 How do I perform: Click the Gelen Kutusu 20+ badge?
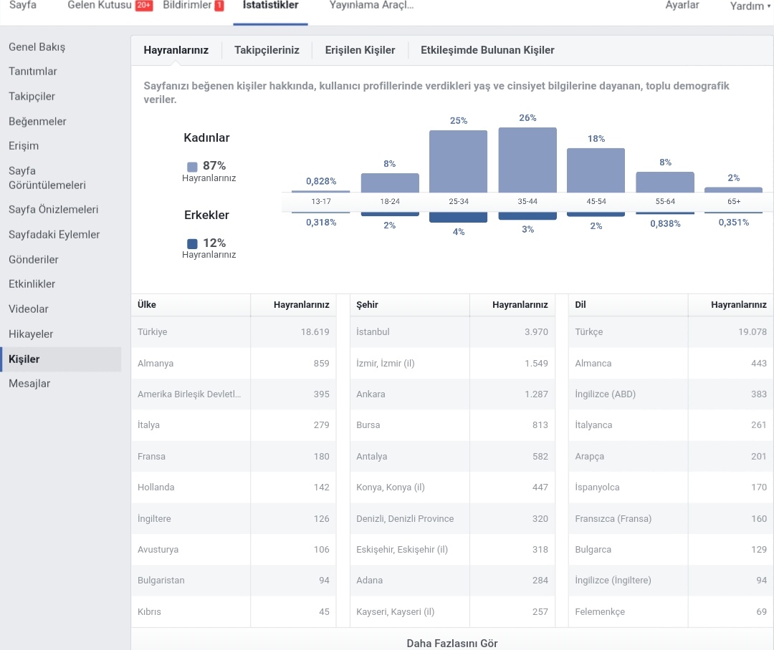(x=143, y=6)
